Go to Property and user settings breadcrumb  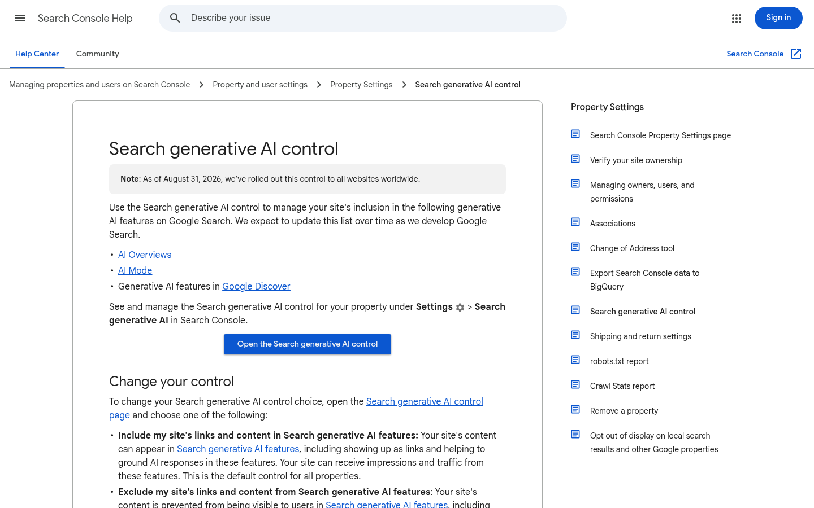pyautogui.click(x=260, y=85)
